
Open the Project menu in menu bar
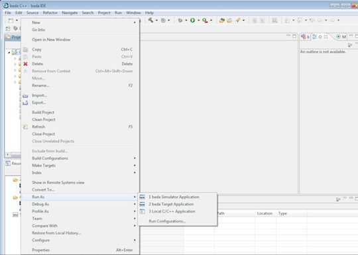(x=104, y=13)
